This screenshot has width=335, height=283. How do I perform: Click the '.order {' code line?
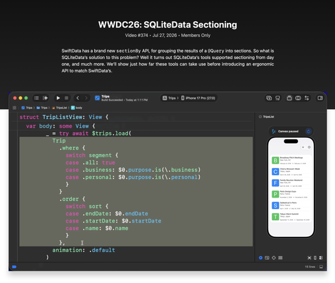(72, 199)
